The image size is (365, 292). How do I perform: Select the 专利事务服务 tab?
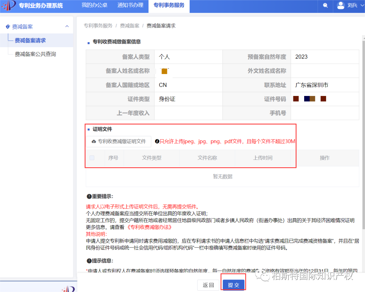tap(169, 5)
